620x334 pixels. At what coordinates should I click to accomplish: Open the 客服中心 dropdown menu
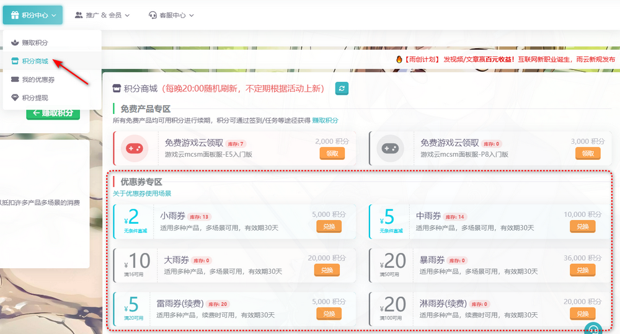[x=171, y=15]
